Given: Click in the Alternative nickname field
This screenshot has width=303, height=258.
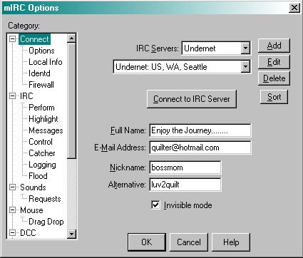Looking at the screenshot, I should point(185,185).
